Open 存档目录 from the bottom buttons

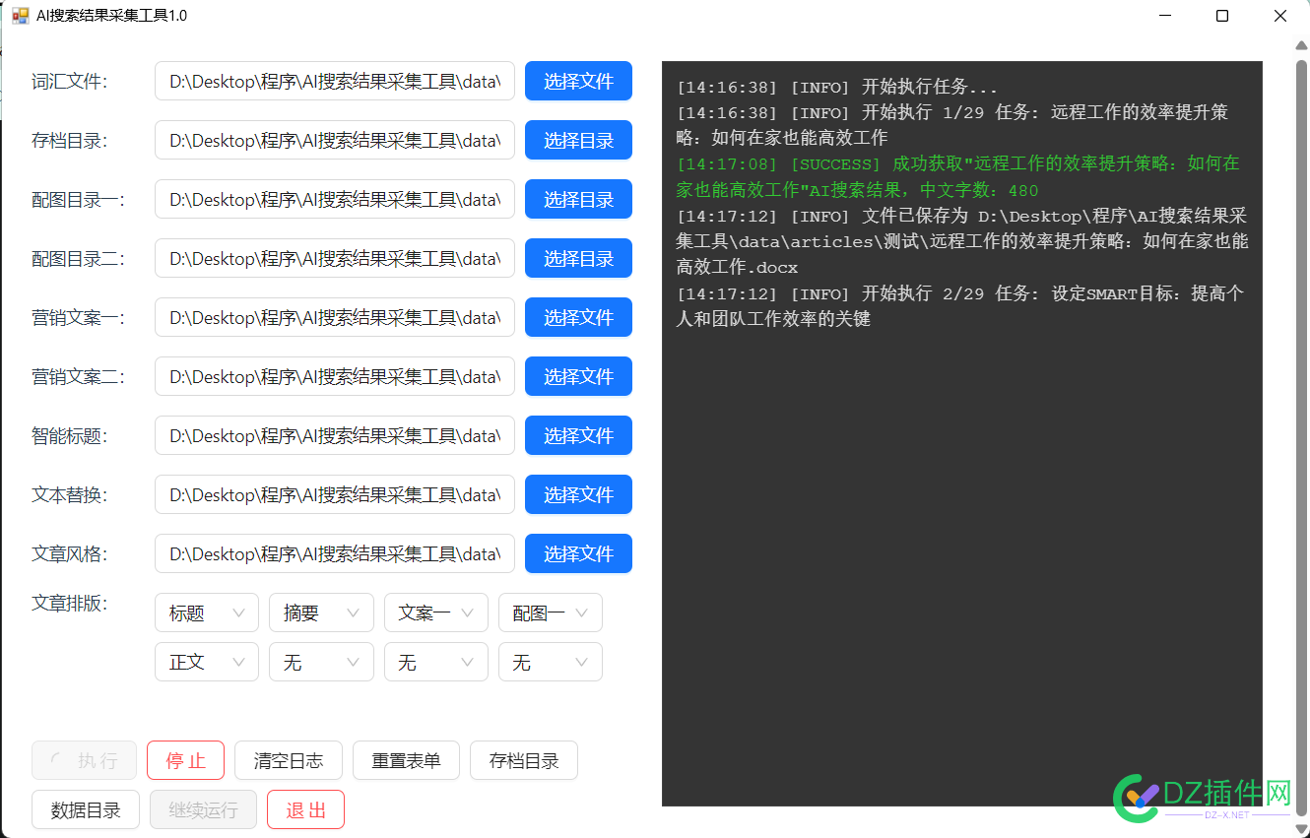(x=524, y=760)
